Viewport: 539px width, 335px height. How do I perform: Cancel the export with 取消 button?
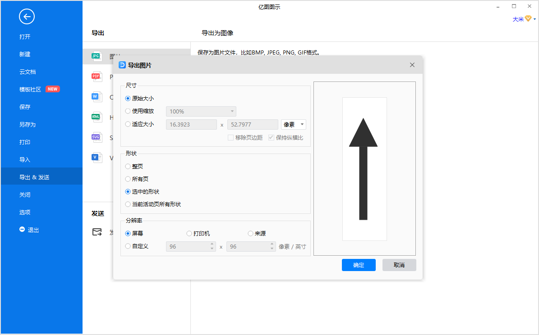[399, 265]
